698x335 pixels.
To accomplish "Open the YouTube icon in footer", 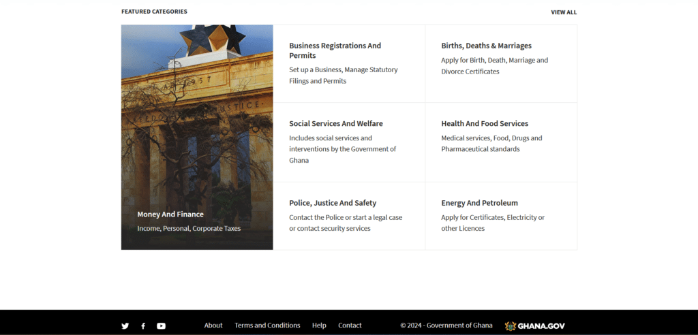I will pyautogui.click(x=161, y=326).
